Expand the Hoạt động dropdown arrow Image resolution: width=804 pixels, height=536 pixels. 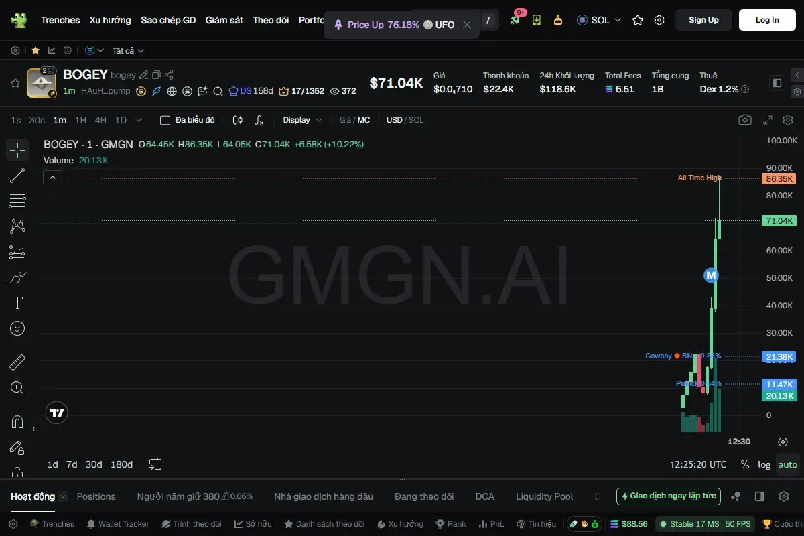tap(63, 496)
